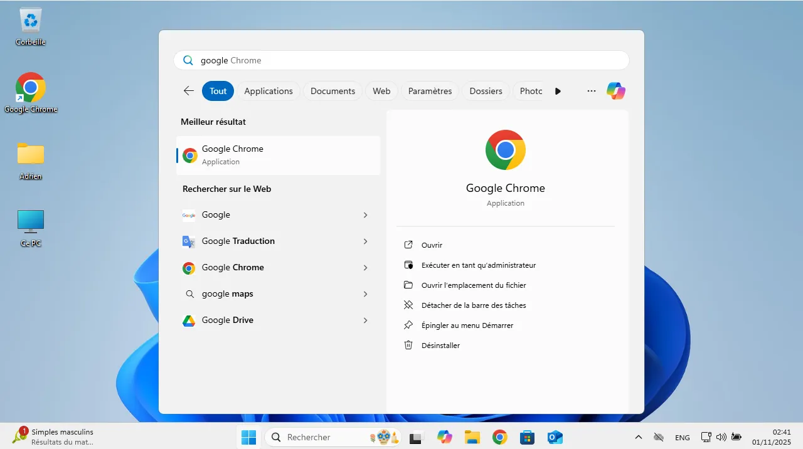This screenshot has height=449, width=803.
Task: Expand hidden icons in the system tray
Action: click(638, 437)
